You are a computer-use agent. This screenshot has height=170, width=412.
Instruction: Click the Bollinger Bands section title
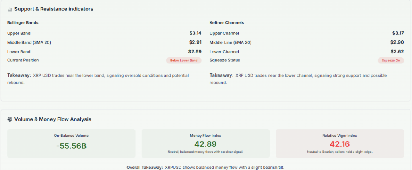(23, 23)
